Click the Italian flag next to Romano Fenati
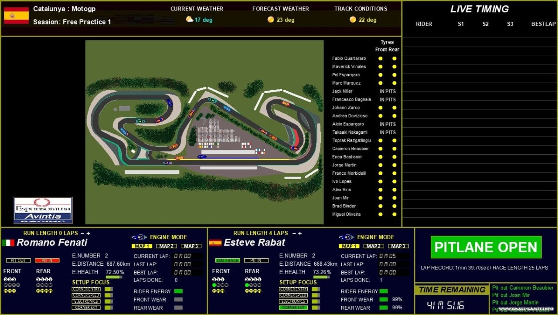The height and width of the screenshot is (315, 558). tap(8, 243)
